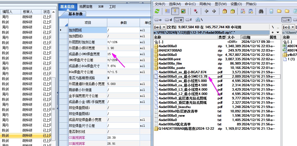Select drive c button in left panel drive bar
Image resolution: width=297 pixels, height=146 pixels.
[158, 20]
